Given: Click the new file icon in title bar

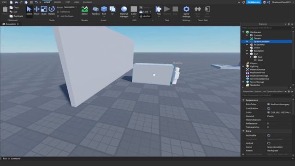Looking at the screenshot, I should point(11,2).
